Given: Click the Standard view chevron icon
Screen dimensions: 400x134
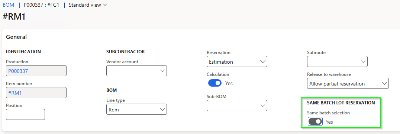Looking at the screenshot, I should 105,5.
